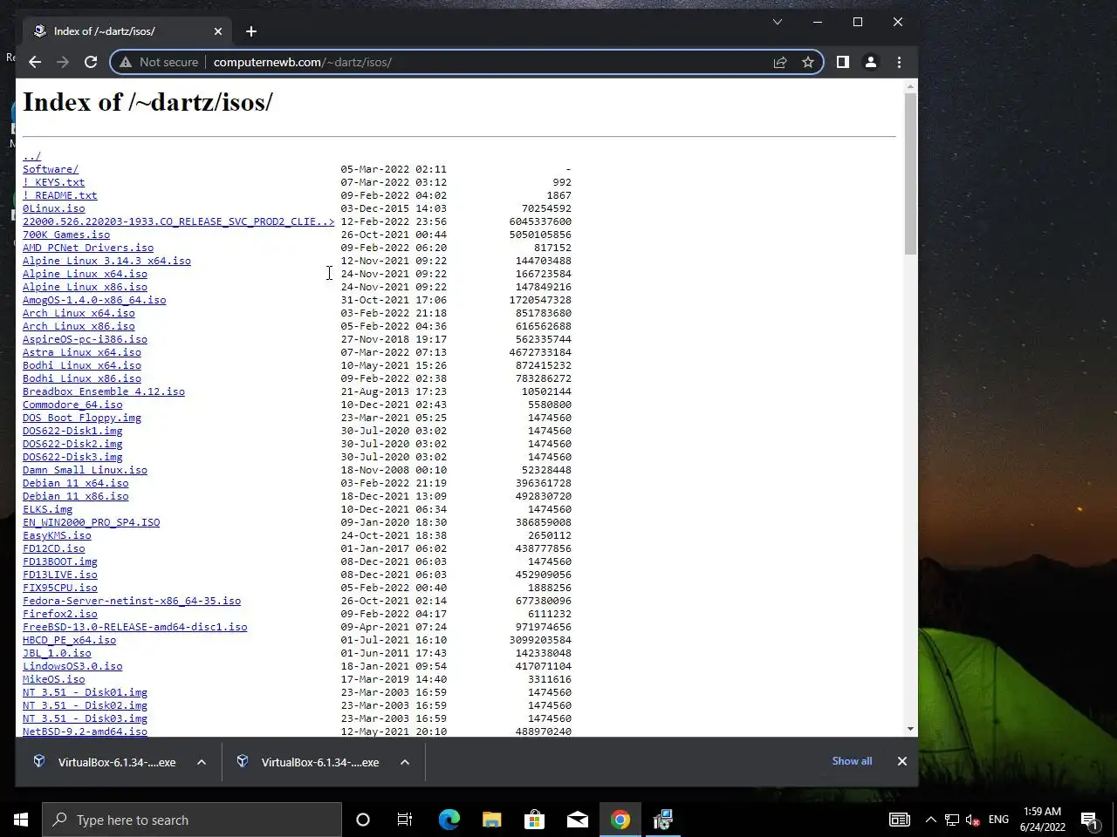Expand options for second VirtualBox download
1117x837 pixels.
click(x=405, y=762)
